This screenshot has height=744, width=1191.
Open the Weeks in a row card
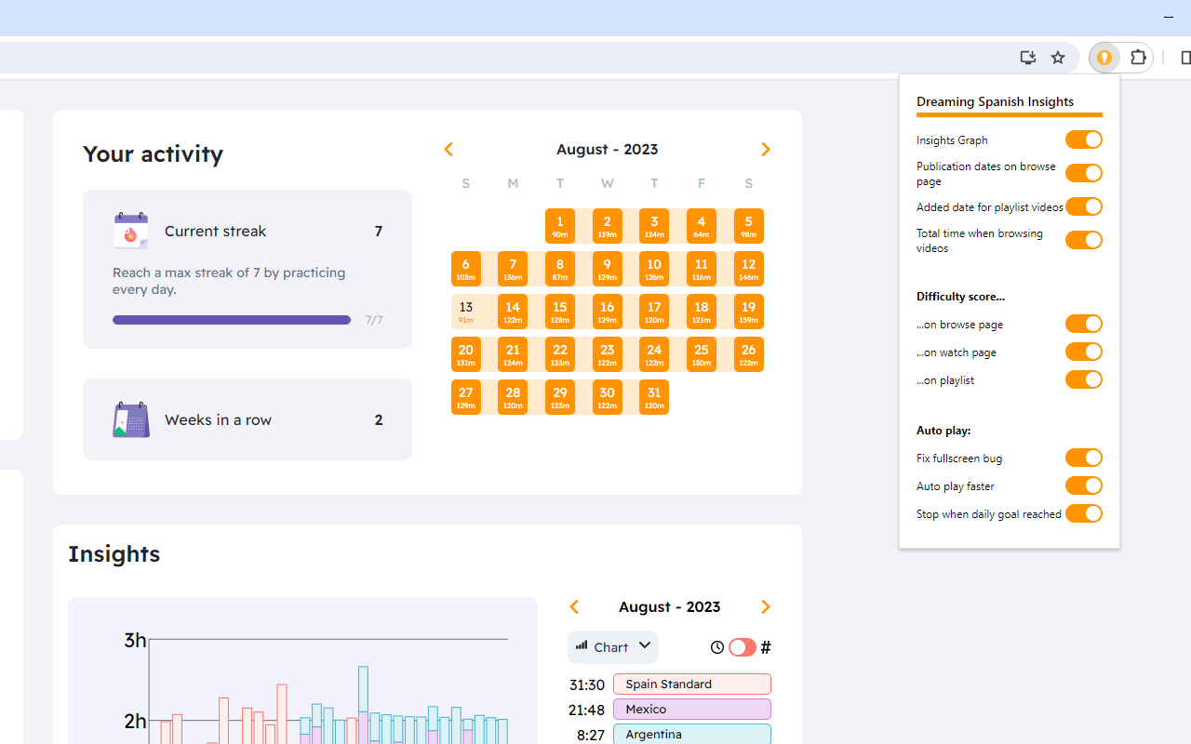[x=247, y=419]
